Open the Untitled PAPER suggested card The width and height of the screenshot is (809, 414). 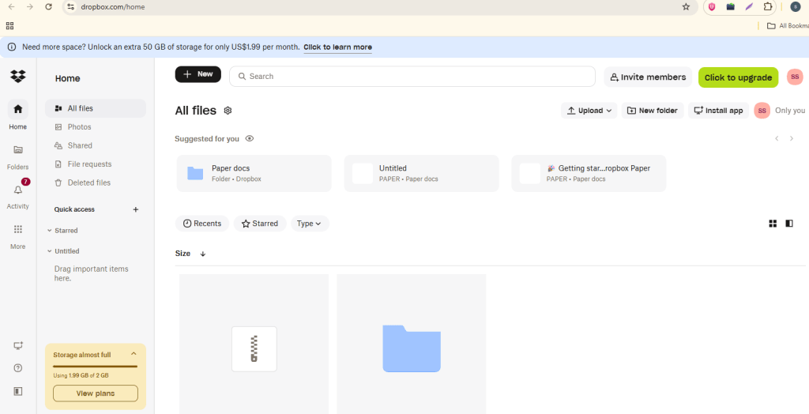tap(422, 174)
